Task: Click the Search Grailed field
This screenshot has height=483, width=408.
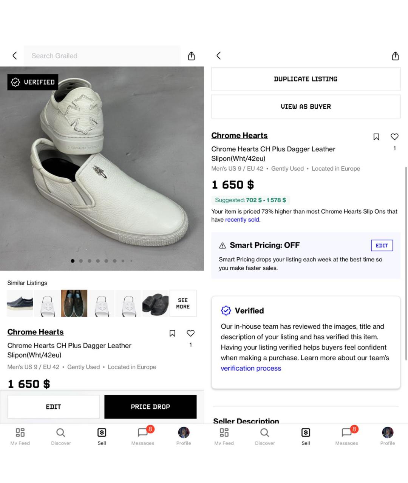Action: [102, 56]
